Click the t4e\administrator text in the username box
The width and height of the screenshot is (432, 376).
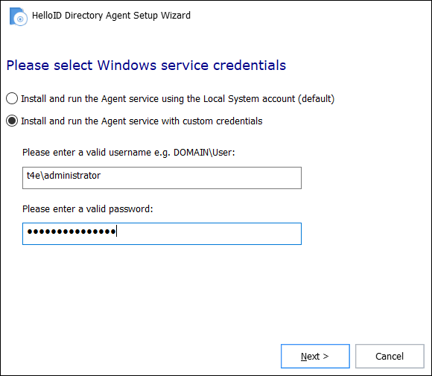[63, 176]
